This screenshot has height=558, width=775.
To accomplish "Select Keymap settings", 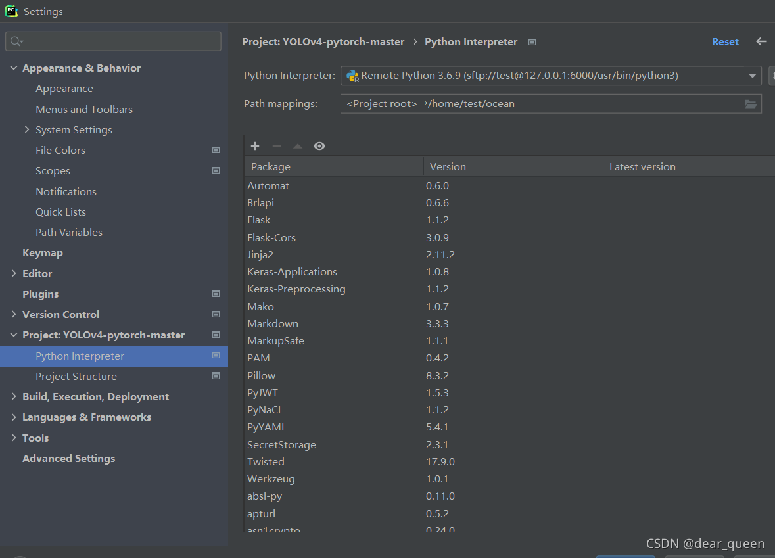I will click(x=43, y=253).
